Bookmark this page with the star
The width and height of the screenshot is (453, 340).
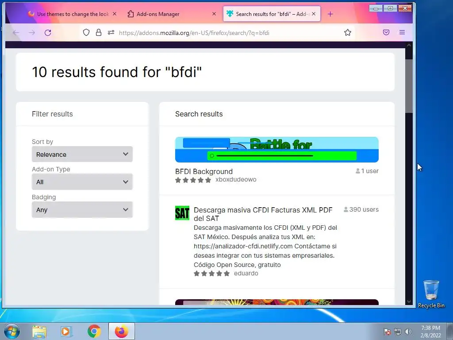click(x=348, y=32)
